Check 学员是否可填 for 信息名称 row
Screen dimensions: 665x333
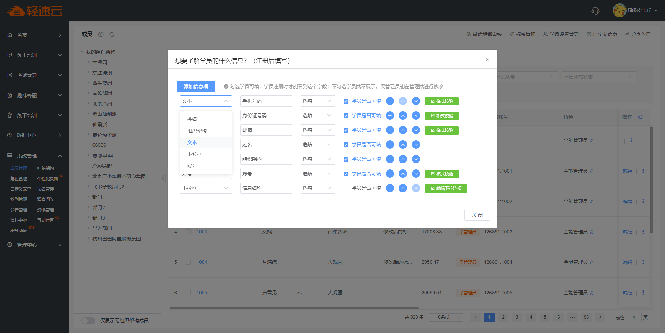point(346,188)
